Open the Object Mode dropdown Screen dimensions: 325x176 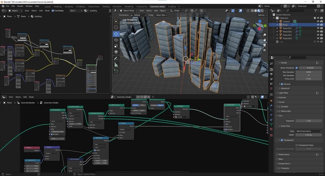(x=128, y=11)
